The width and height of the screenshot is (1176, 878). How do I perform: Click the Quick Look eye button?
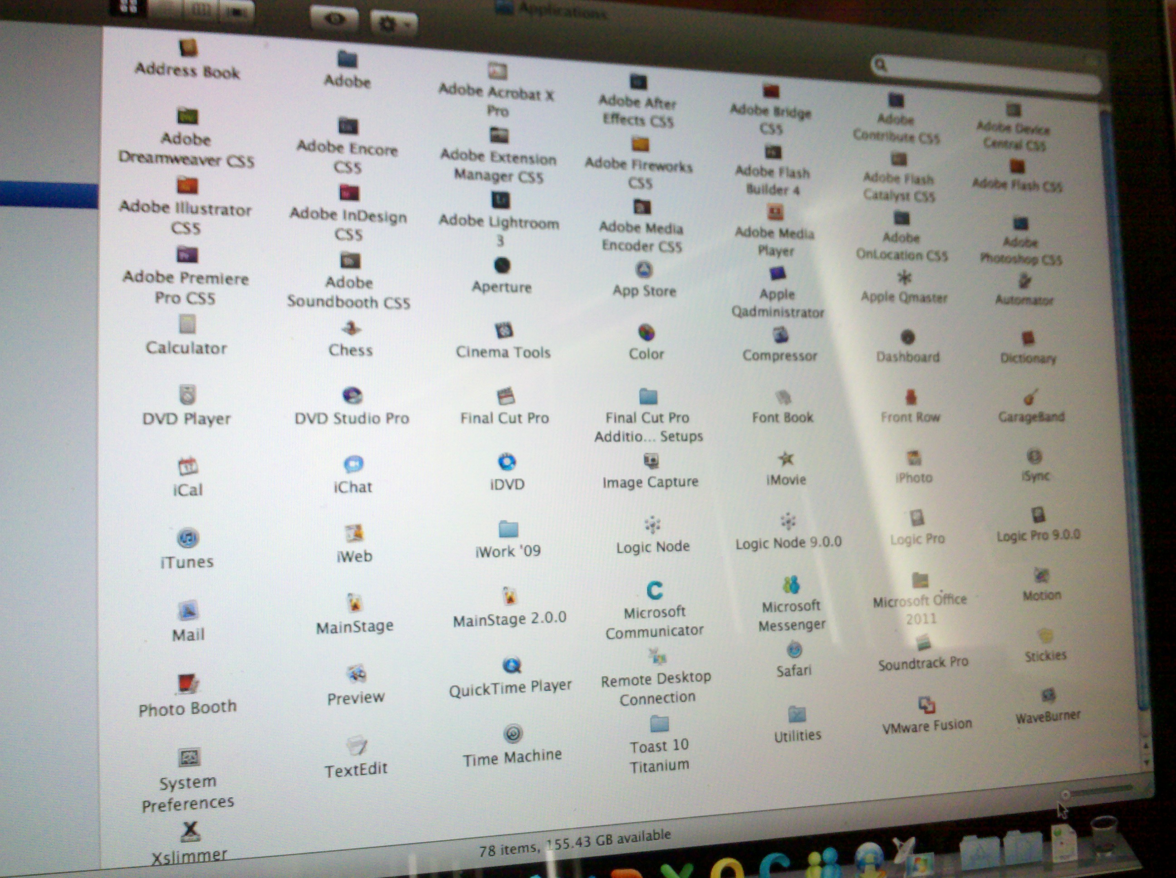coord(335,18)
